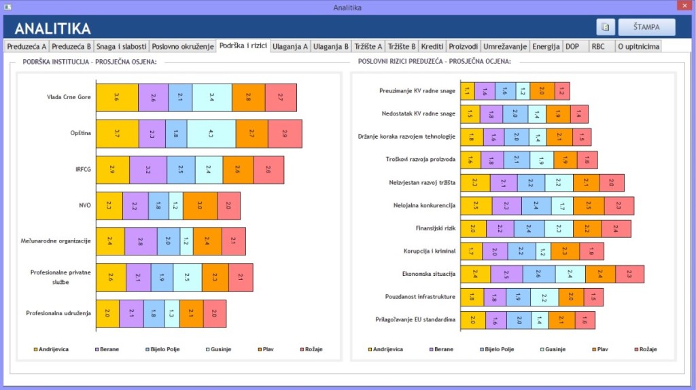Click the yellow 3.6 segment of Vlada Crne Gore bar
Image resolution: width=696 pixels, height=390 pixels.
(117, 97)
